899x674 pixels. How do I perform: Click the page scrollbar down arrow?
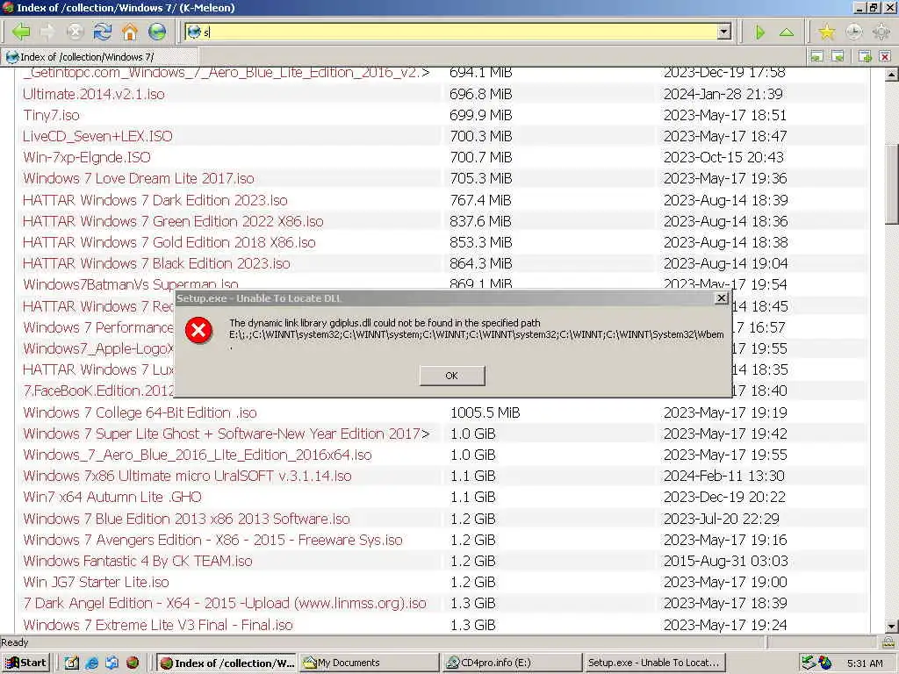[892, 626]
